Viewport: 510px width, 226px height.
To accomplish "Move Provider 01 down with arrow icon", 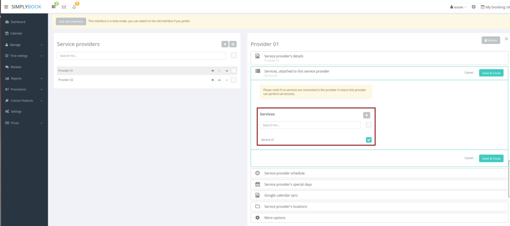I will 226,71.
